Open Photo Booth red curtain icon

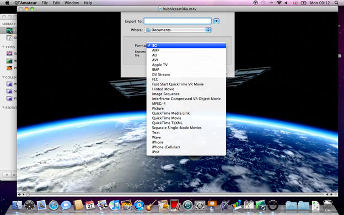pos(175,206)
